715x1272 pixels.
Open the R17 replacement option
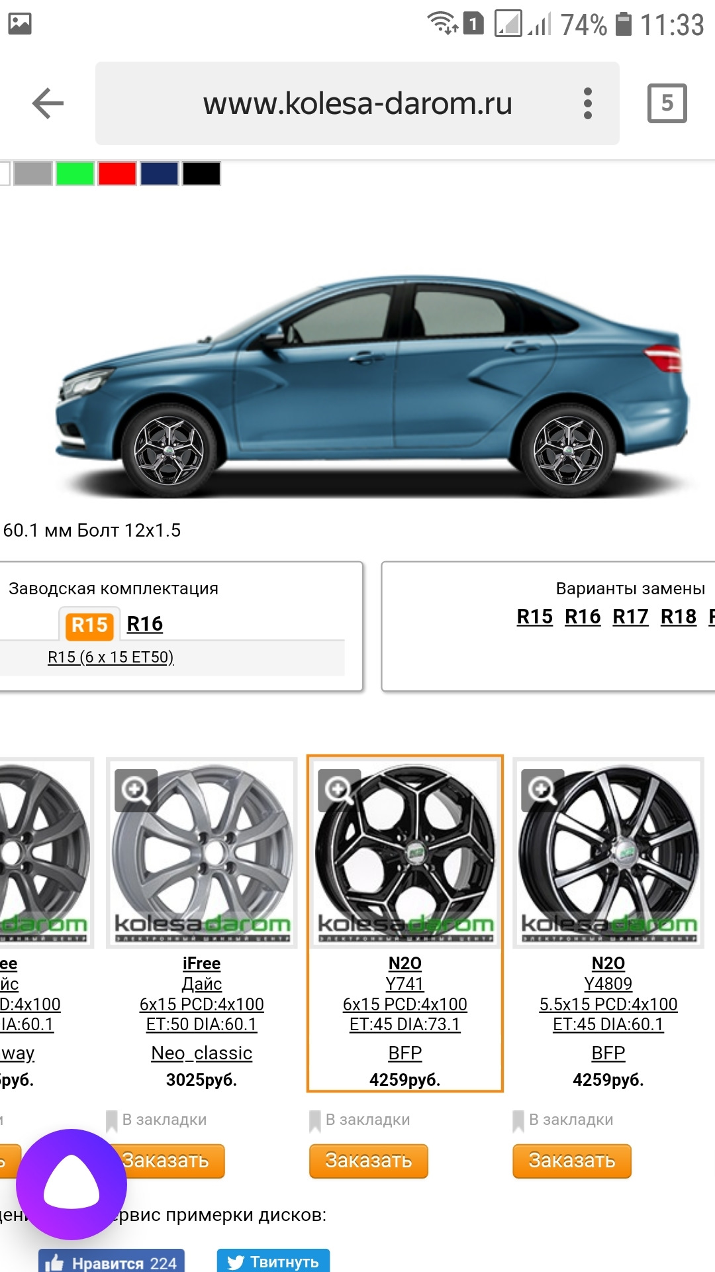click(630, 617)
